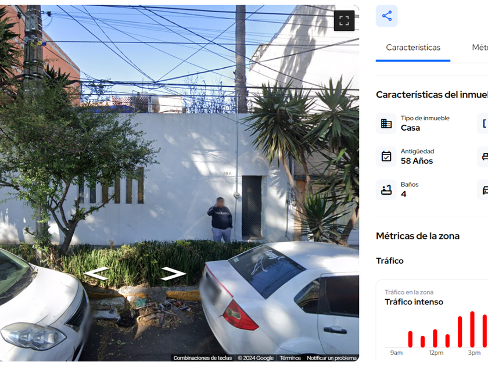Click the bathtub icon beside Baños

tap(386, 189)
